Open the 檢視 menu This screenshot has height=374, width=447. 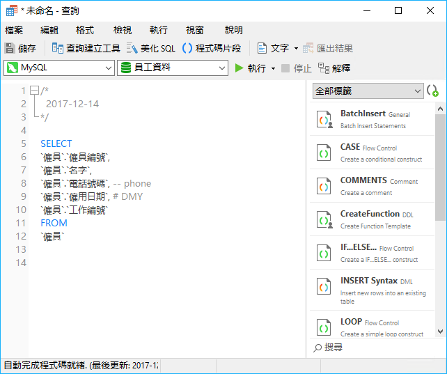point(123,30)
